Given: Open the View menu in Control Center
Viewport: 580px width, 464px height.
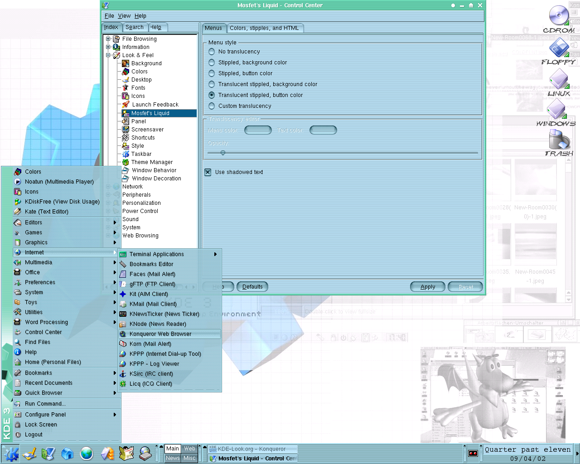Looking at the screenshot, I should [124, 16].
